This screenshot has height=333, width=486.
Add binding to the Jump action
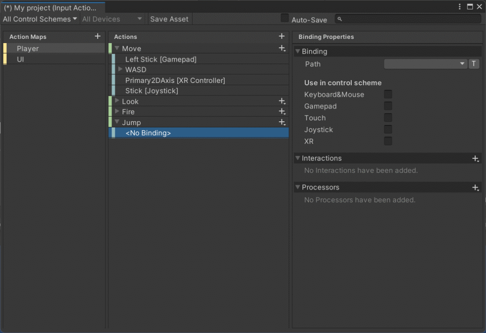coord(282,123)
